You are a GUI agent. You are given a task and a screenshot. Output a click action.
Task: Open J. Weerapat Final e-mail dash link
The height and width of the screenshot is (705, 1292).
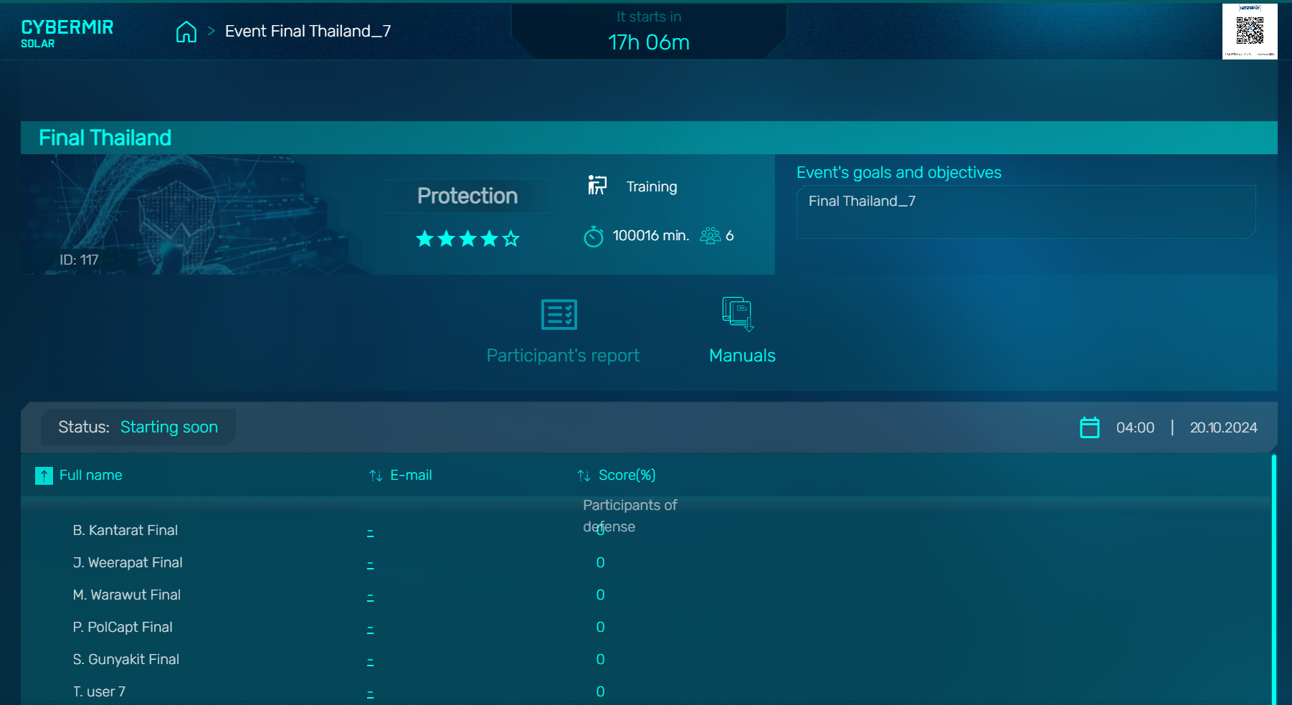point(370,564)
